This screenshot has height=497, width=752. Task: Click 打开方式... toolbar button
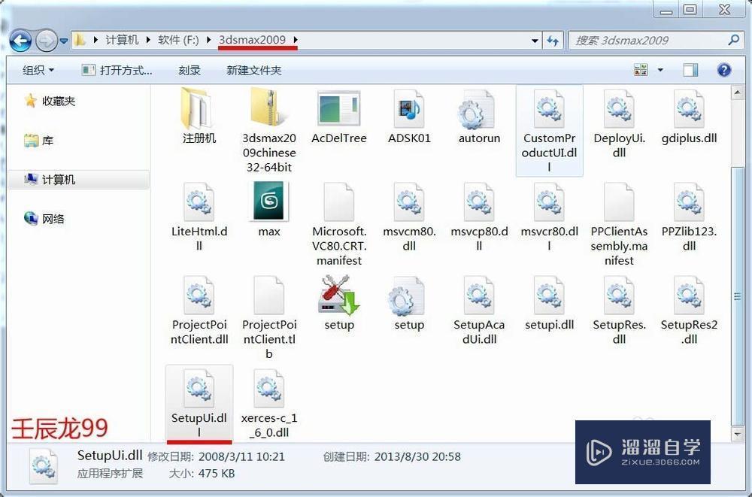[x=117, y=71]
